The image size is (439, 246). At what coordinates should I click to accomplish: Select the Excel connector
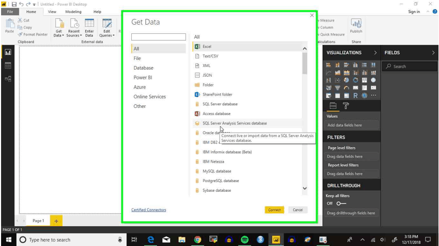247,47
